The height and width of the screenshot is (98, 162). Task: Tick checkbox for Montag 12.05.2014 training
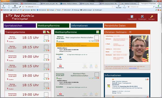46,66
